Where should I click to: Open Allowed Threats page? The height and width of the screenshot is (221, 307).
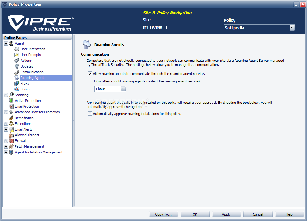pyautogui.click(x=27, y=135)
